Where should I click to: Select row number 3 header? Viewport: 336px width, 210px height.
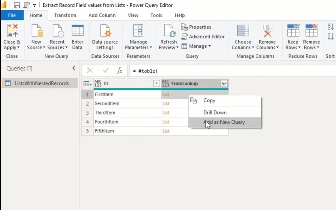point(87,113)
